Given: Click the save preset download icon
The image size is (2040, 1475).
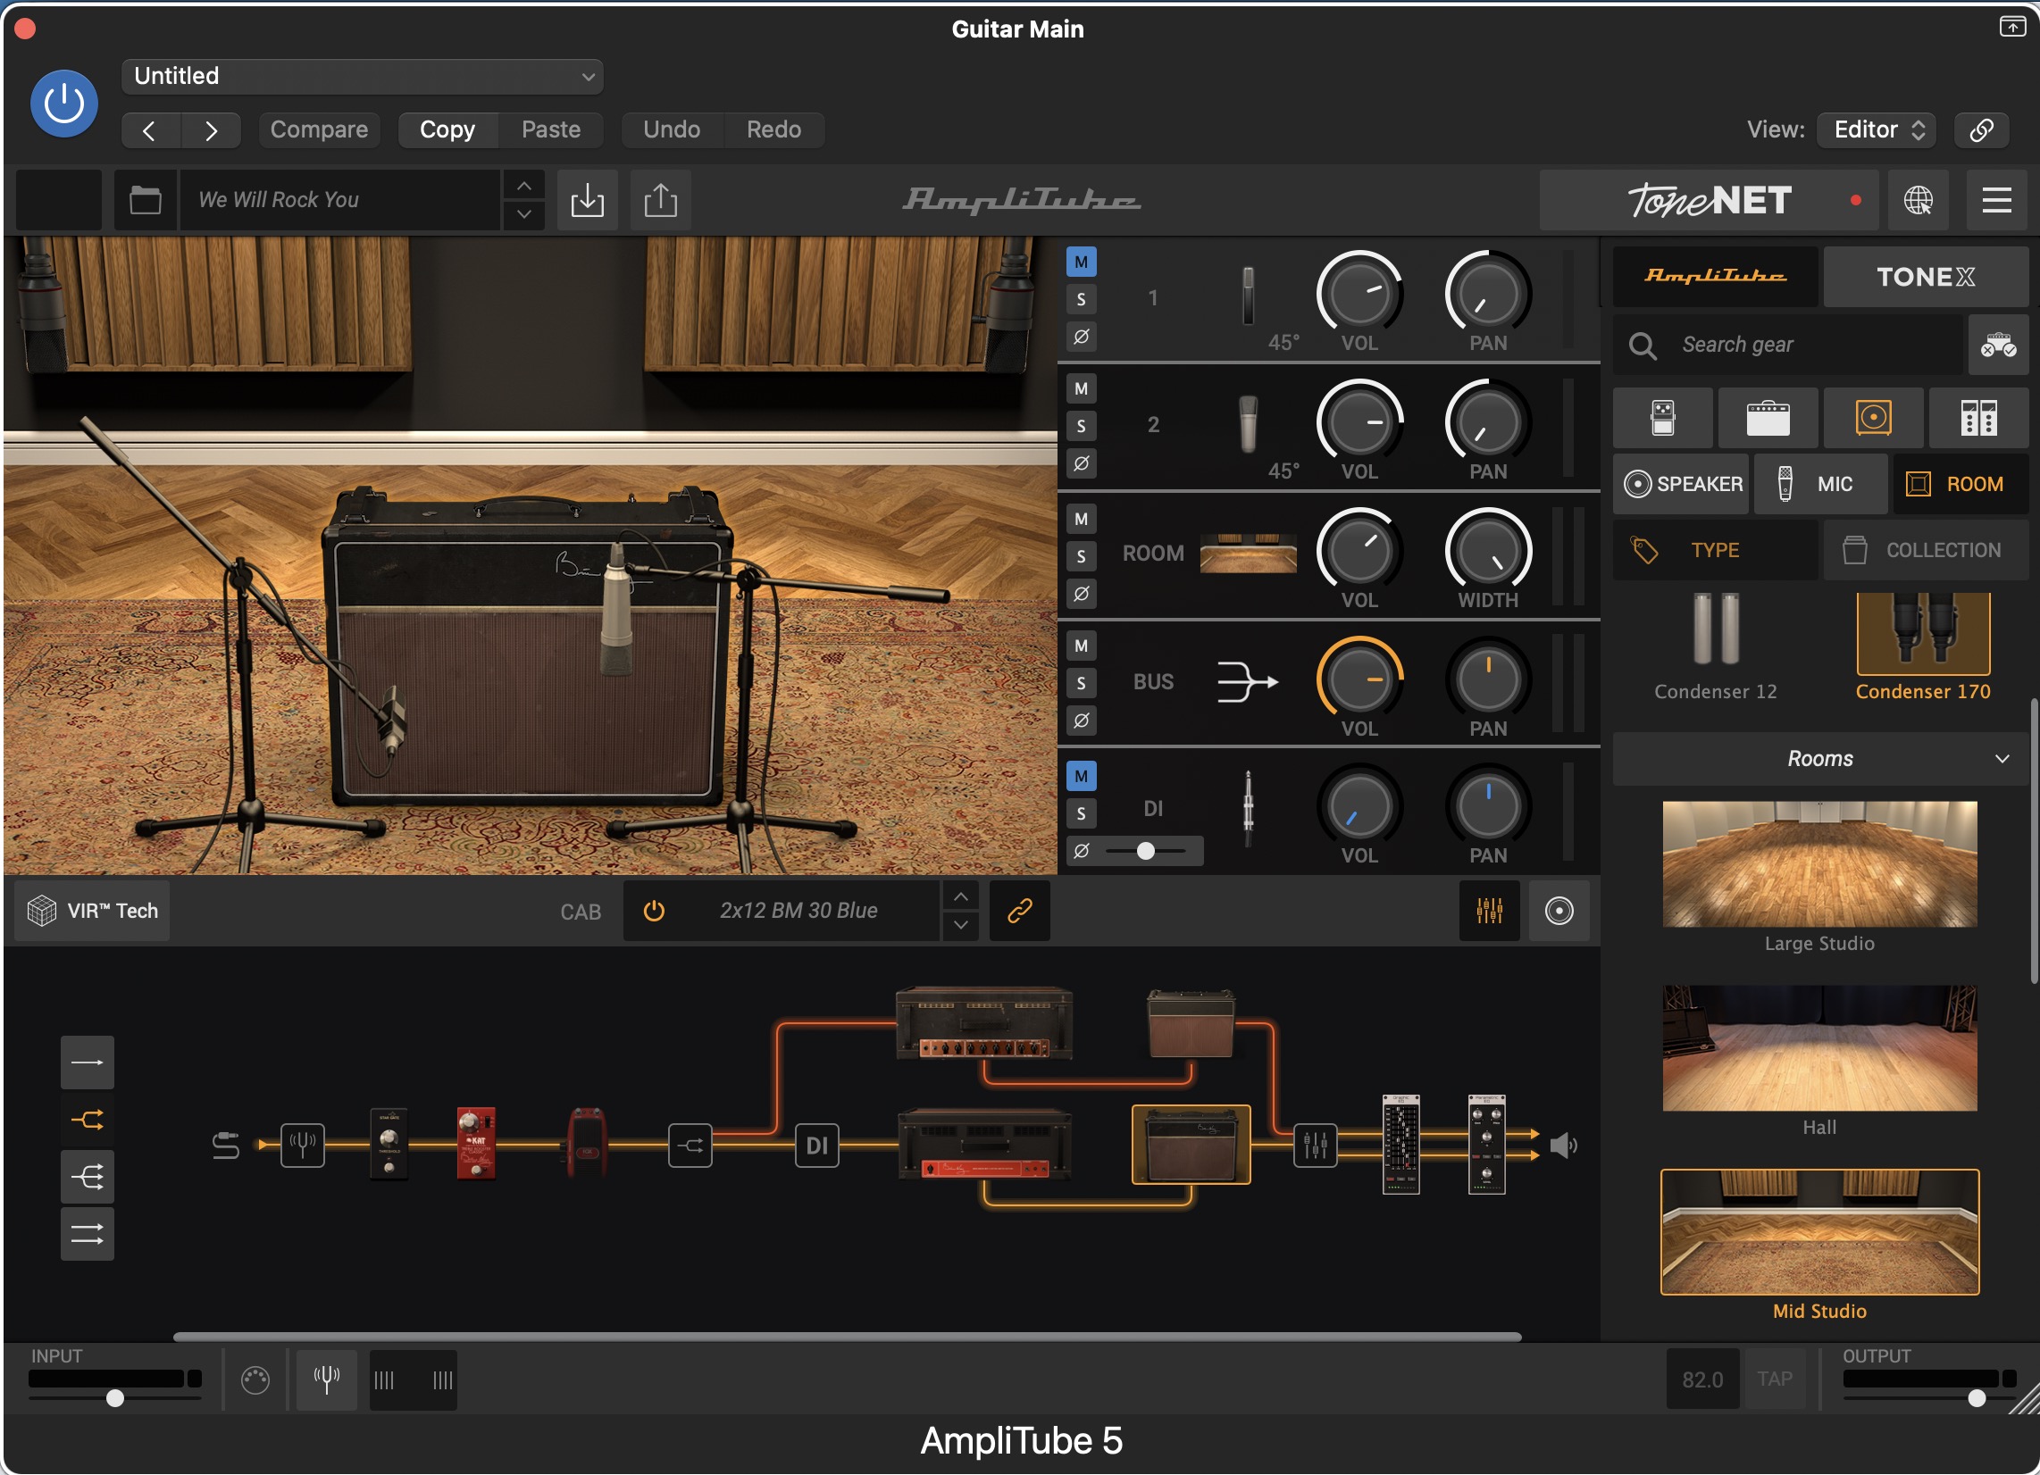Looking at the screenshot, I should 587,200.
